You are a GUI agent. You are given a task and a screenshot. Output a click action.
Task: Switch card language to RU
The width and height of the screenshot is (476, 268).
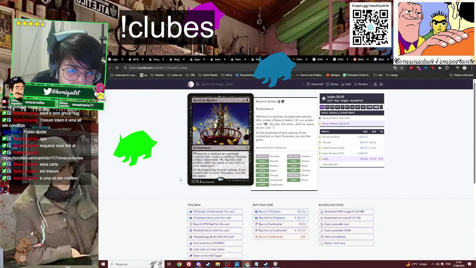pos(363,107)
